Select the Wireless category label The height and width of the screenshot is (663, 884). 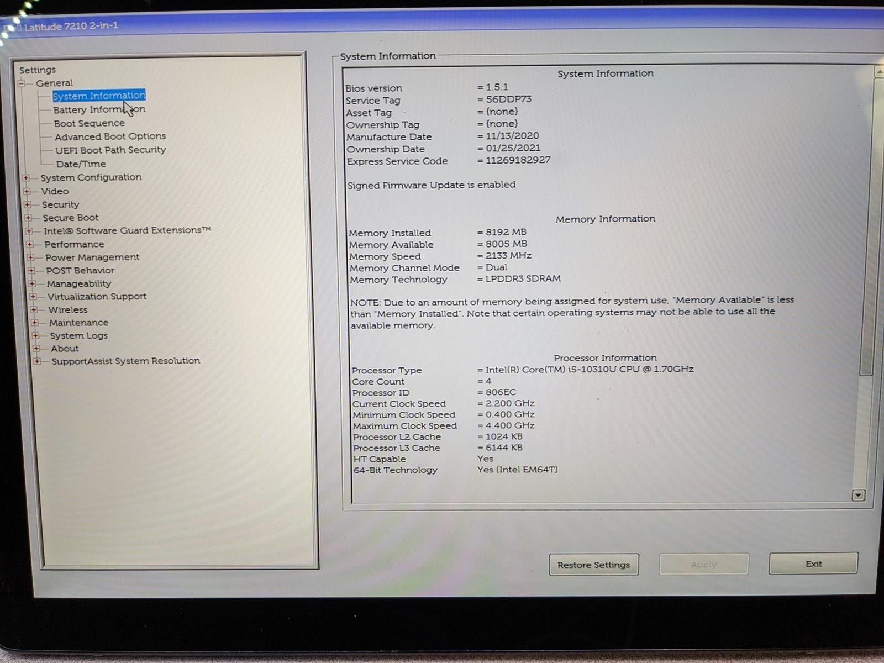point(68,310)
